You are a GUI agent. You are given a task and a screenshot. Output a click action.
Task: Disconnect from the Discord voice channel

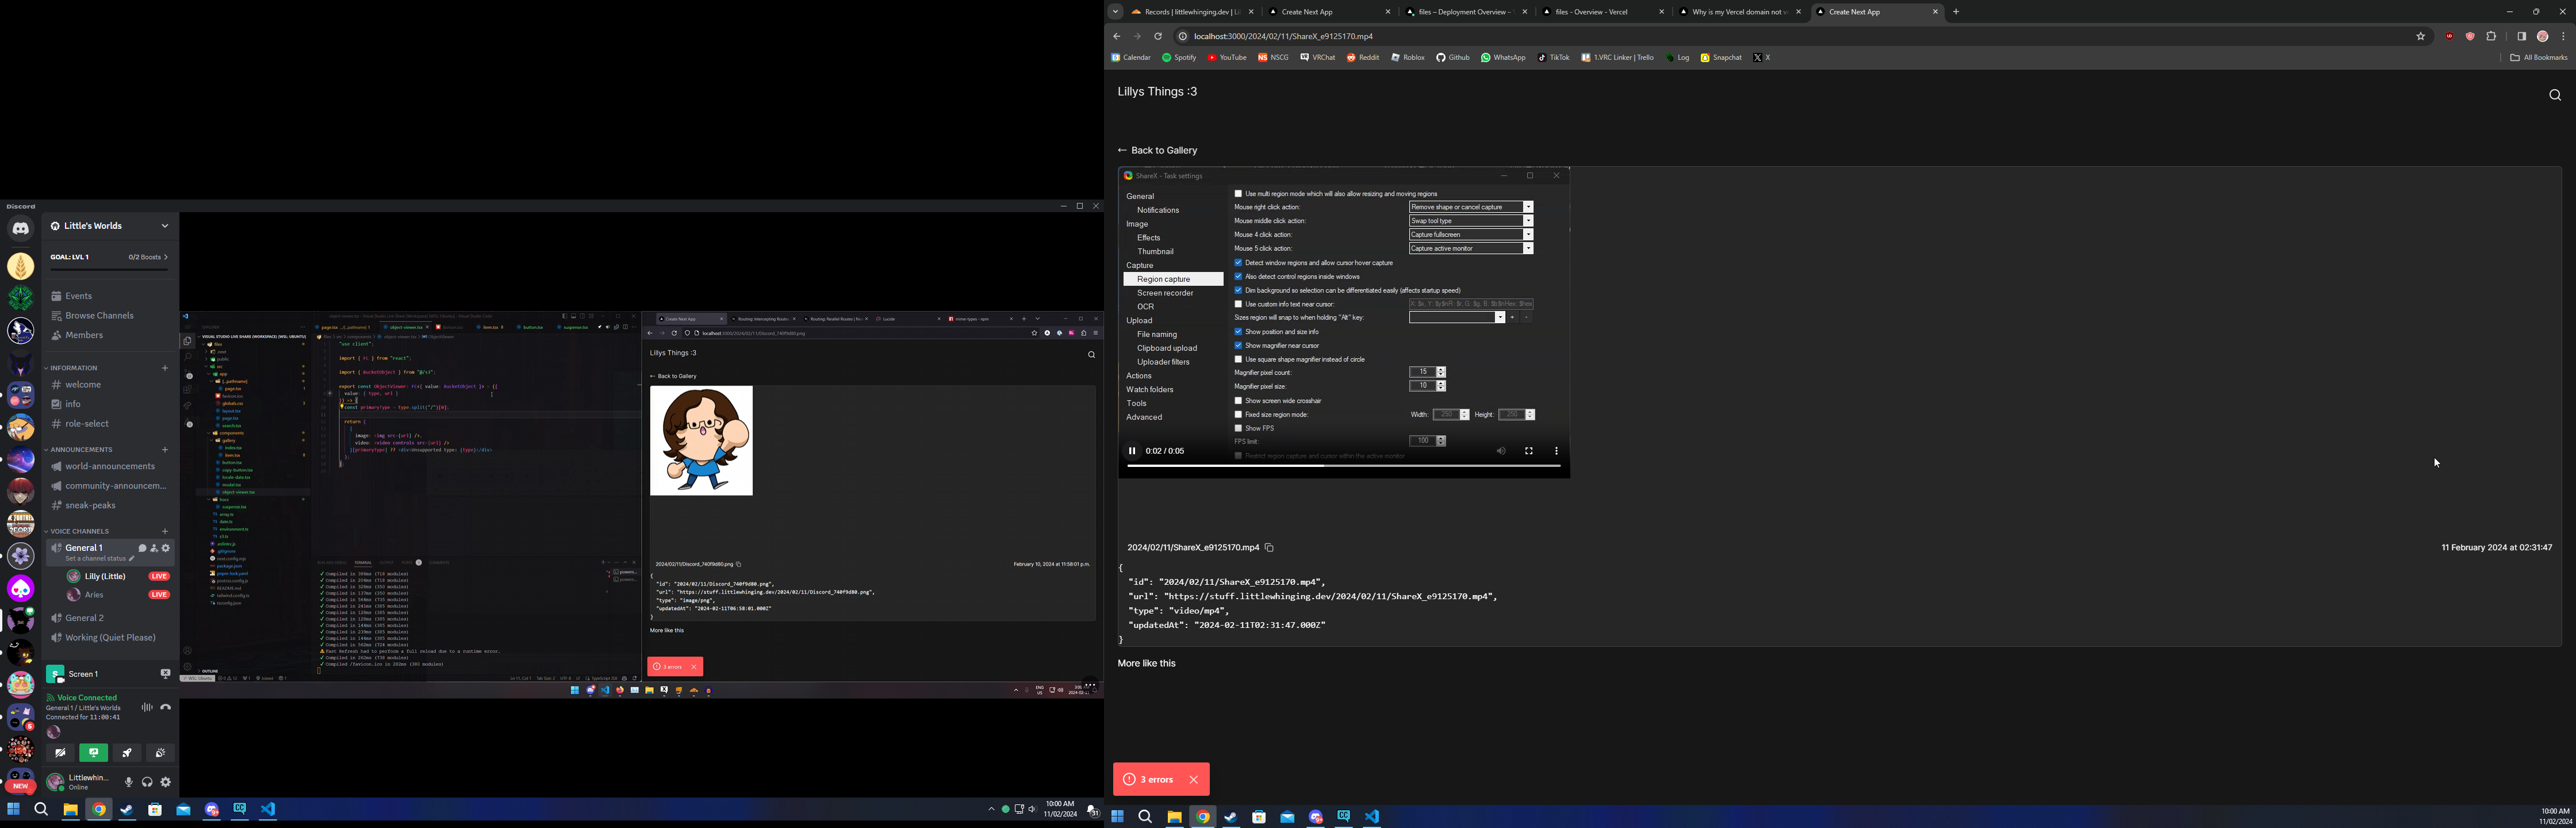tap(166, 707)
